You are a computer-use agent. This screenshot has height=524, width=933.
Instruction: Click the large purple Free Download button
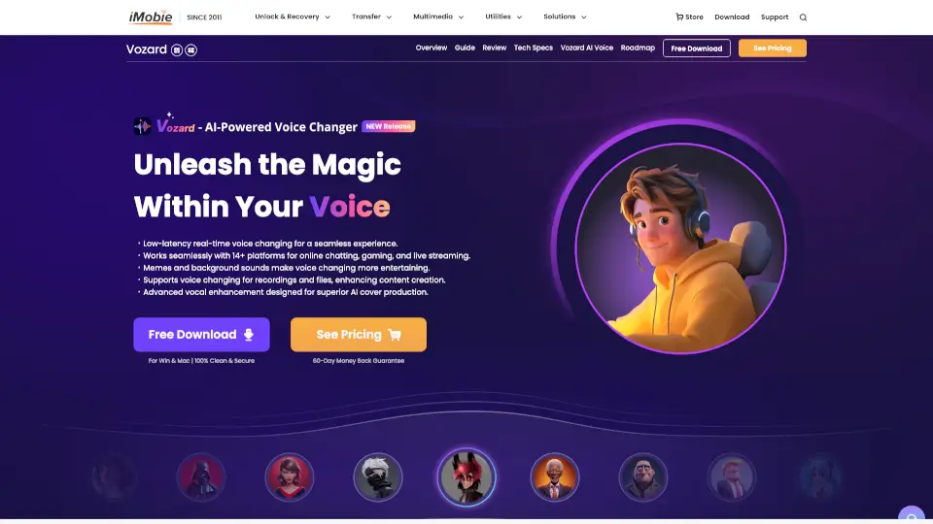pyautogui.click(x=201, y=335)
